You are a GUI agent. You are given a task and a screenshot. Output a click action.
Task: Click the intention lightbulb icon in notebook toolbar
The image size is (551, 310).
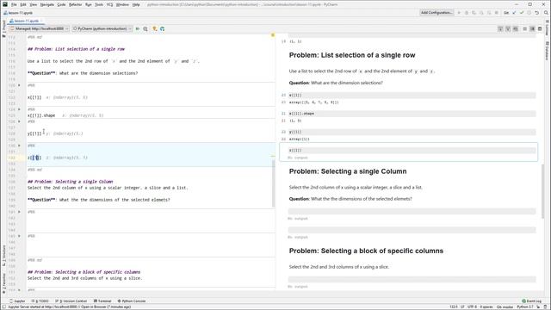(x=155, y=28)
